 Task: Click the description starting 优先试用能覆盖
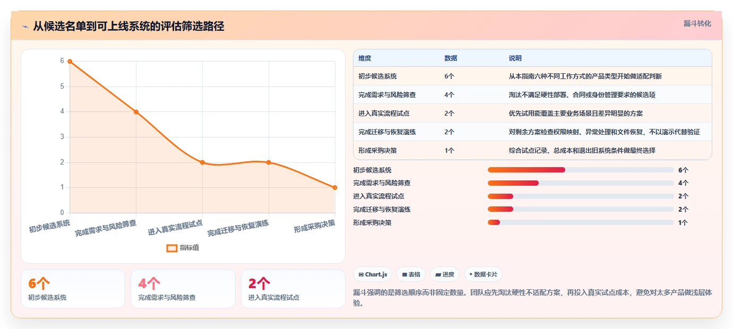coord(576,113)
